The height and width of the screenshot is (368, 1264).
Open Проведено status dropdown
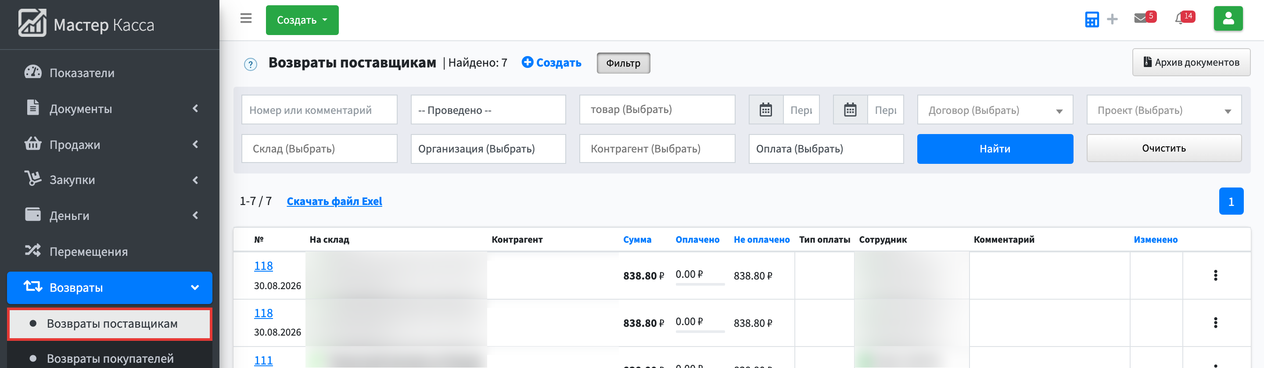[488, 110]
